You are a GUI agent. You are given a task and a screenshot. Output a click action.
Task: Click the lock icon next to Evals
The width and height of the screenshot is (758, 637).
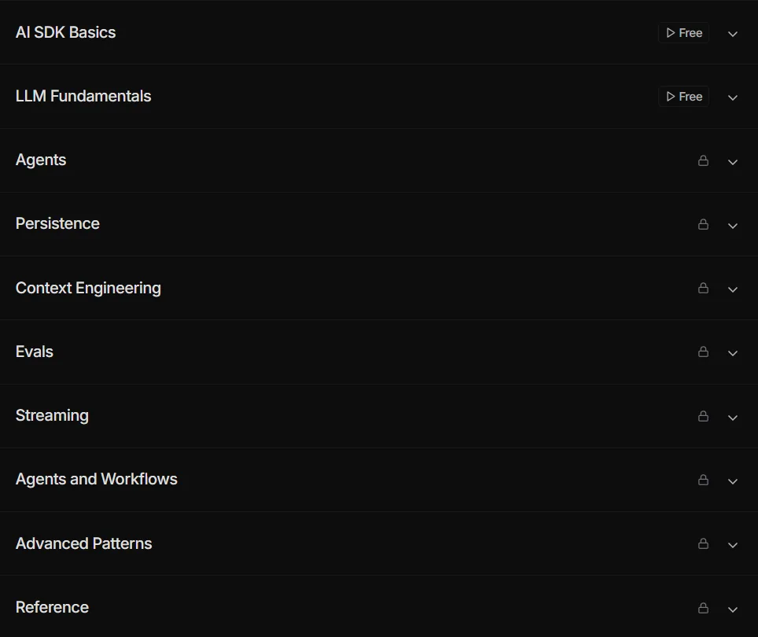704,352
